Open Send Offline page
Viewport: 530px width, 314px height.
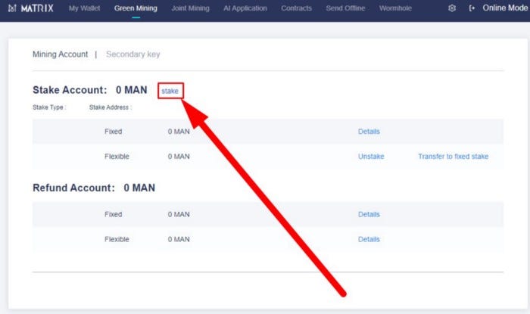[x=345, y=8]
